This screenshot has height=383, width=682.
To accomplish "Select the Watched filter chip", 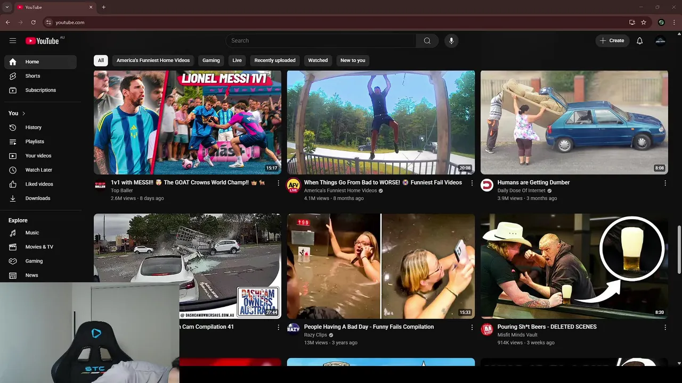I will tap(318, 60).
